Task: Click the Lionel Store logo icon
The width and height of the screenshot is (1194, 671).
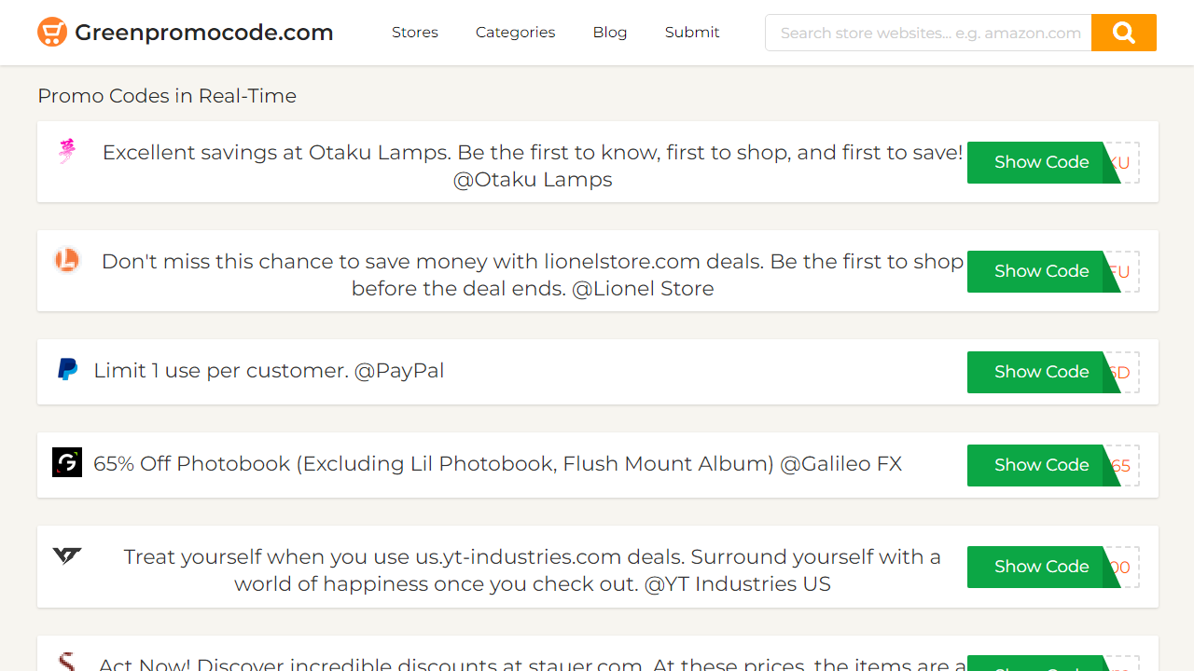Action: click(67, 260)
